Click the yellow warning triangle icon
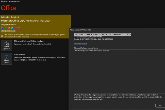 pyautogui.click(x=2, y=36)
